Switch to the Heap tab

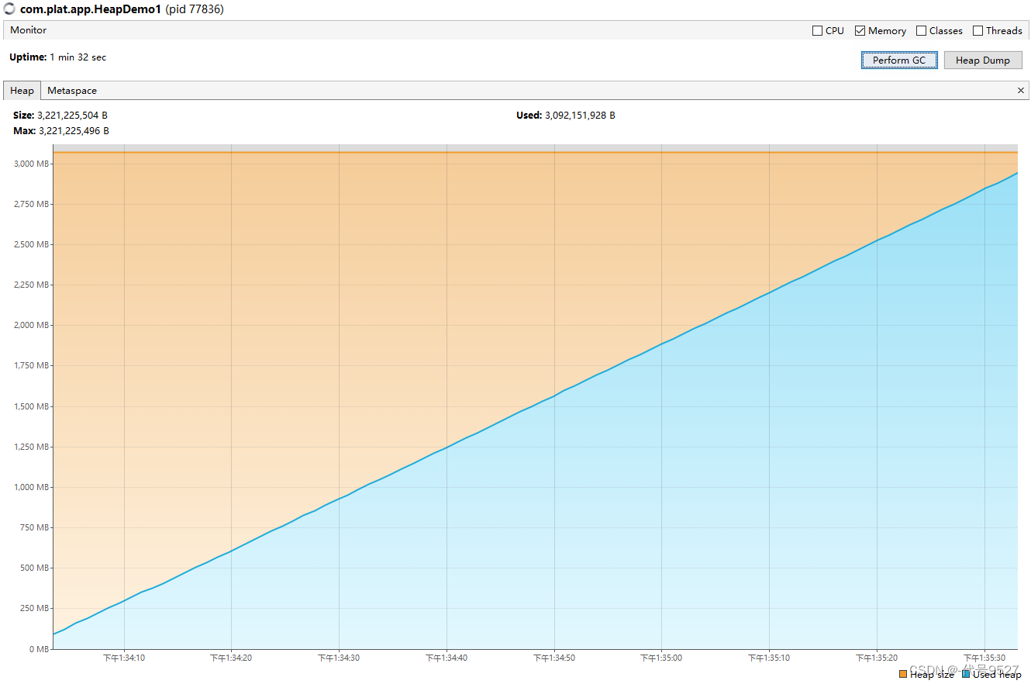click(x=22, y=91)
